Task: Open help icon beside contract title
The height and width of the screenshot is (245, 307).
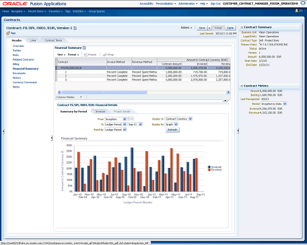Action: [75, 28]
